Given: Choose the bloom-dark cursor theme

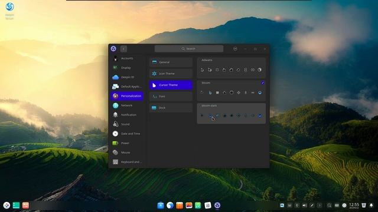Looking at the screenshot, I should tap(231, 113).
